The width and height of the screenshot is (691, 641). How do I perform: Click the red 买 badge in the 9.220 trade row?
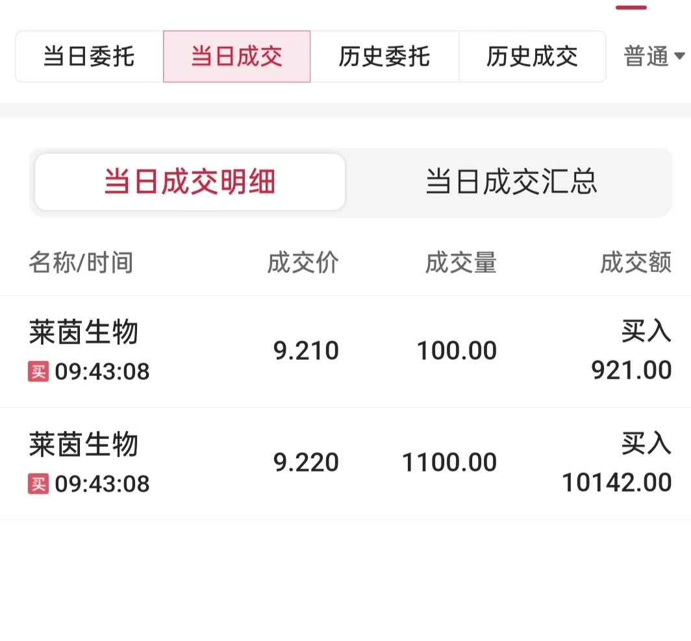38,484
